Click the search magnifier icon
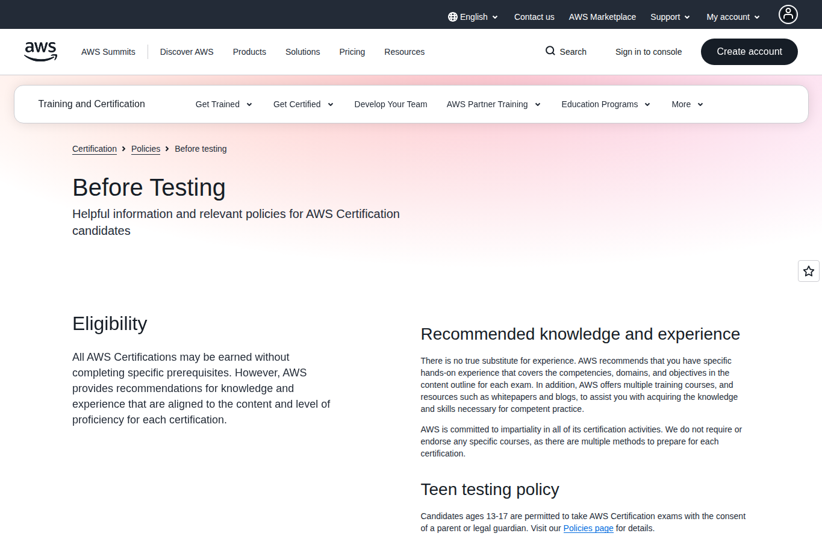This screenshot has height=542, width=822. click(x=550, y=51)
